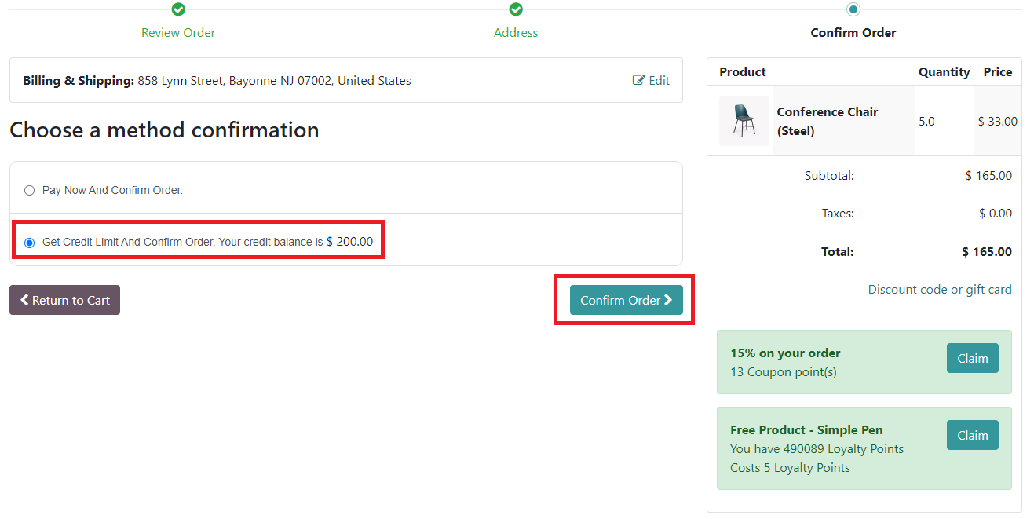Viewport: 1034px width, 519px height.
Task: Click the right chevron on Confirm Order button
Action: coord(668,300)
